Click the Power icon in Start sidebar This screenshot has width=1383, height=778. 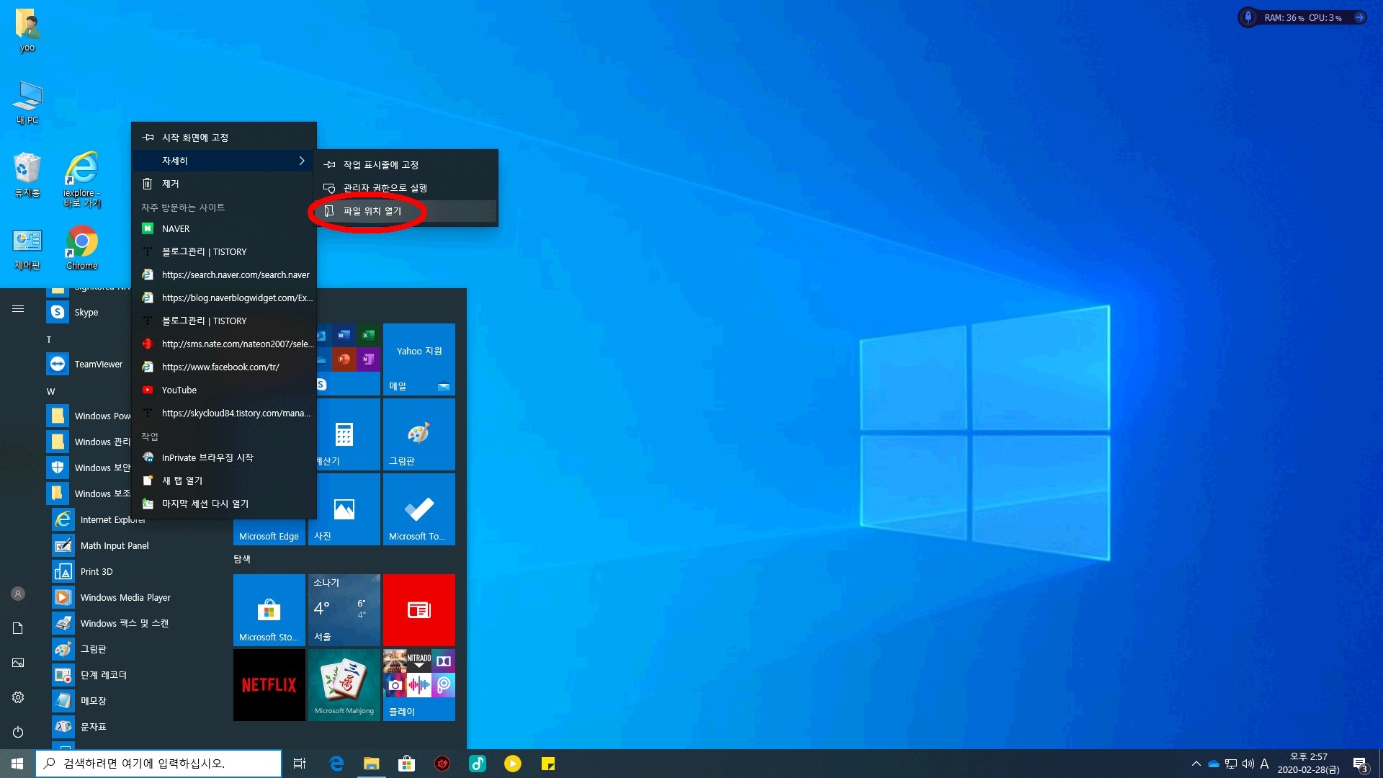(18, 732)
